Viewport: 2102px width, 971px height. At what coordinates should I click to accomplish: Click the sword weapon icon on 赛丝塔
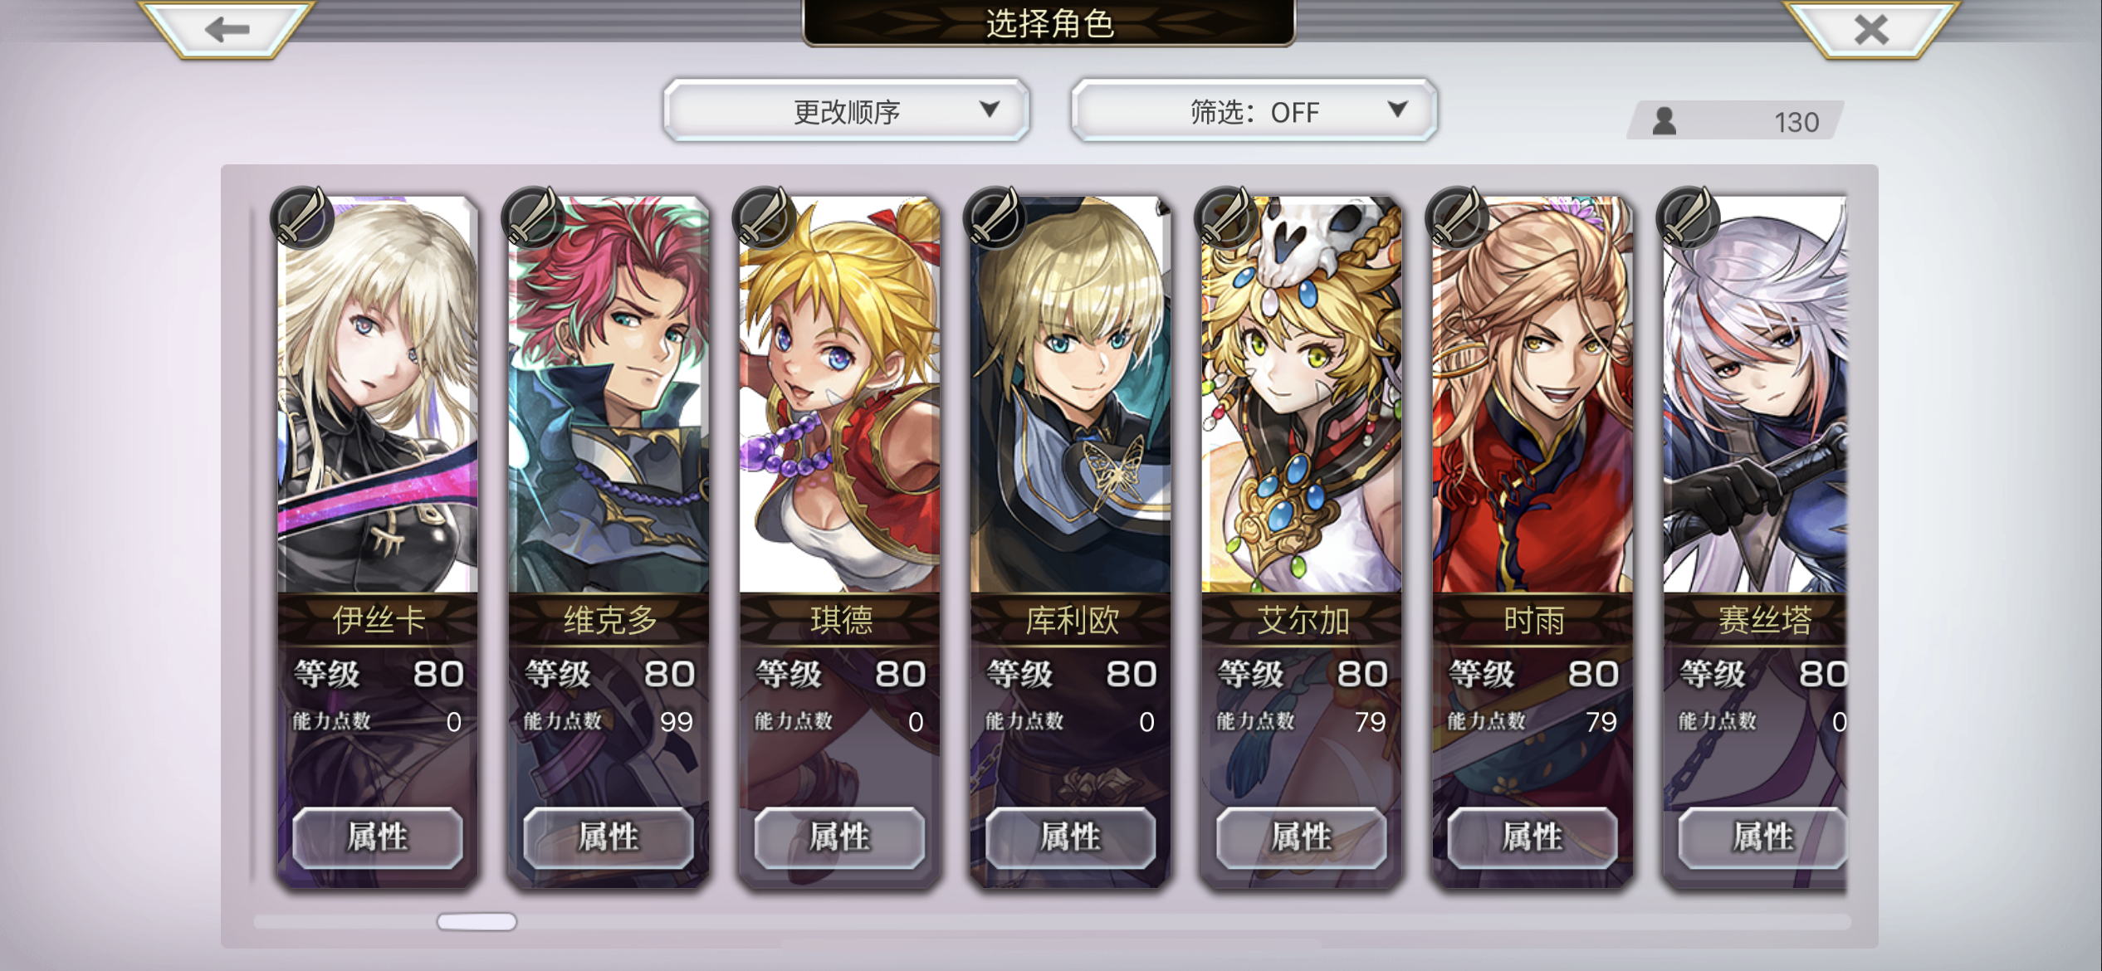[x=1687, y=218]
